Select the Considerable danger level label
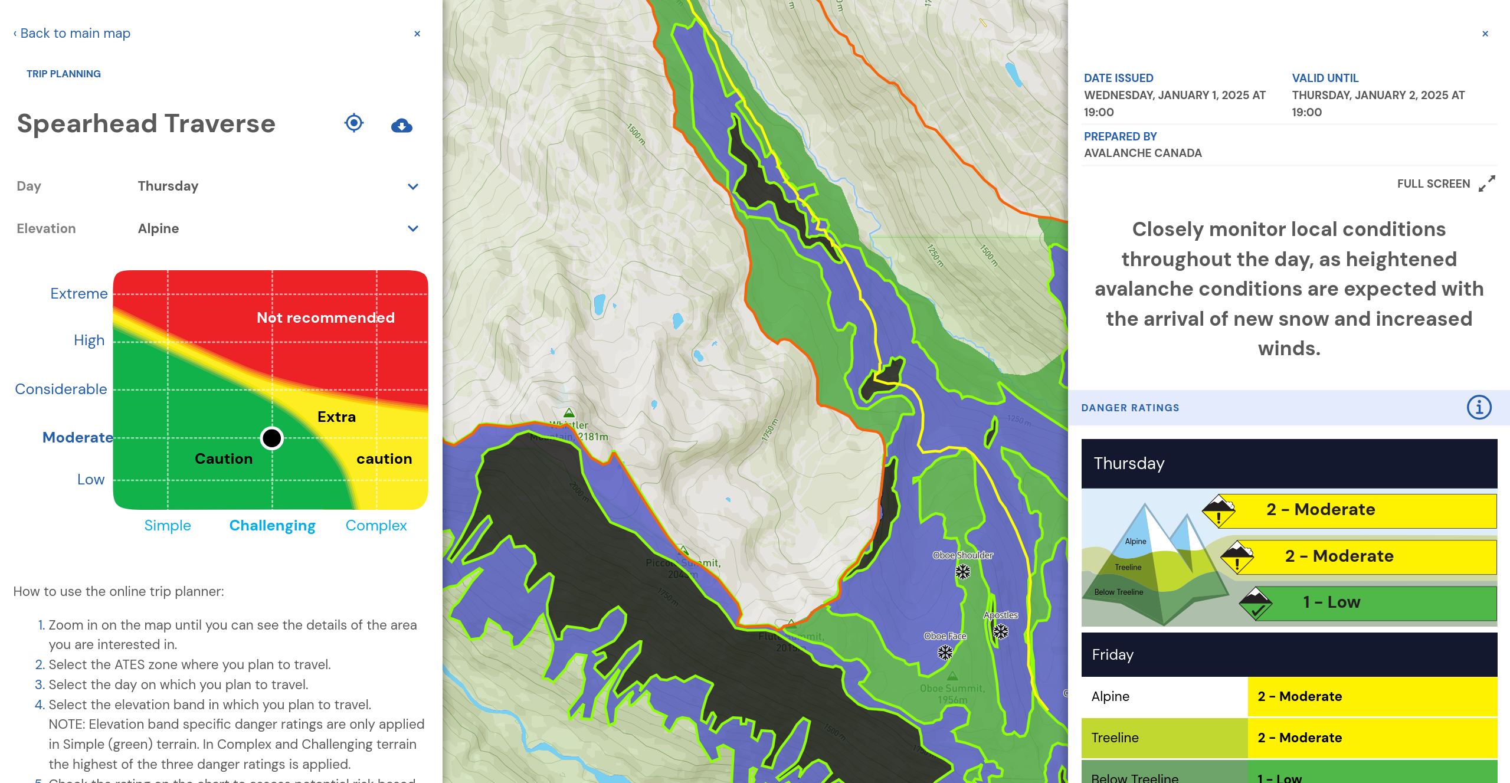Viewport: 1510px width, 783px height. pyautogui.click(x=61, y=389)
